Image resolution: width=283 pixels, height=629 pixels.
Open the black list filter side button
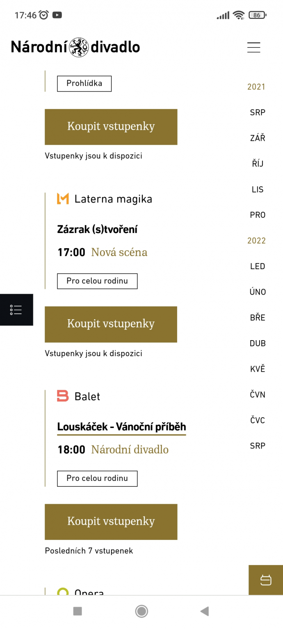[16, 310]
